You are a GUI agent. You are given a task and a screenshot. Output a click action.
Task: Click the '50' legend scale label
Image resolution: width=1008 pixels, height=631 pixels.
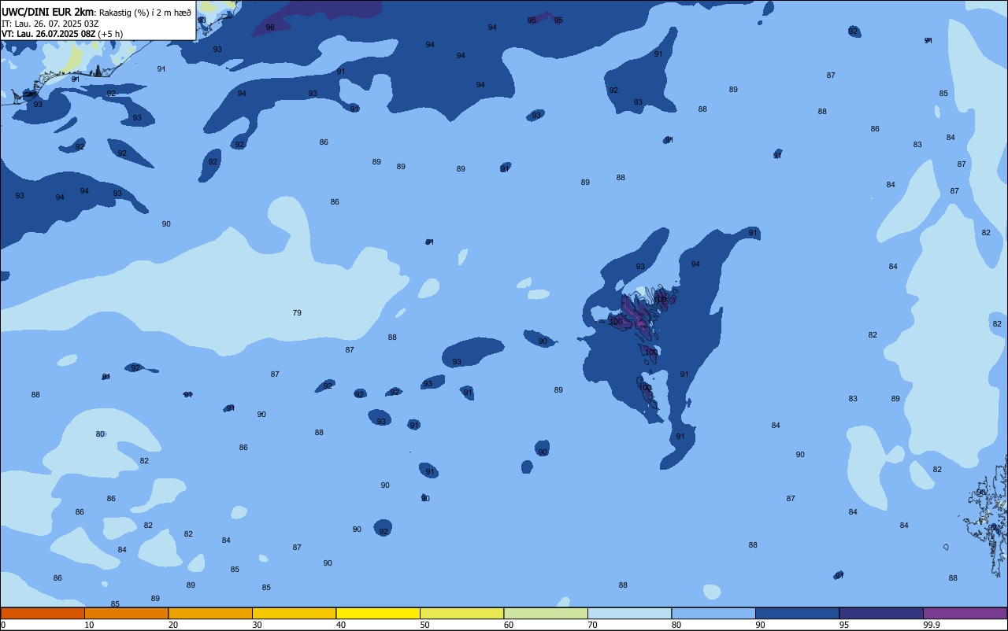pyautogui.click(x=424, y=625)
